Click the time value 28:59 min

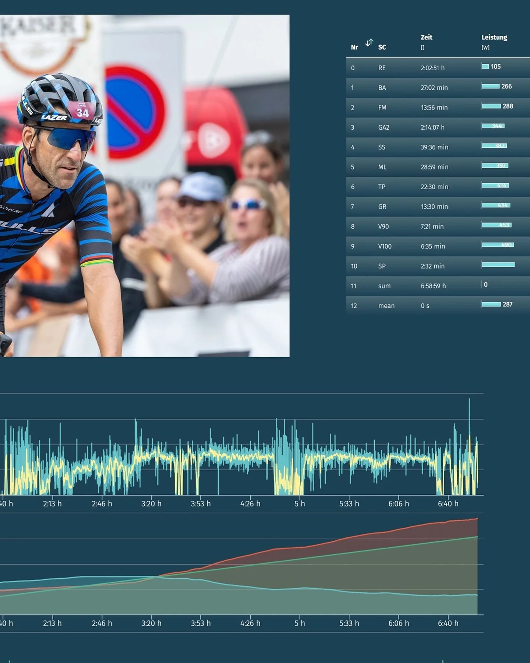click(435, 167)
